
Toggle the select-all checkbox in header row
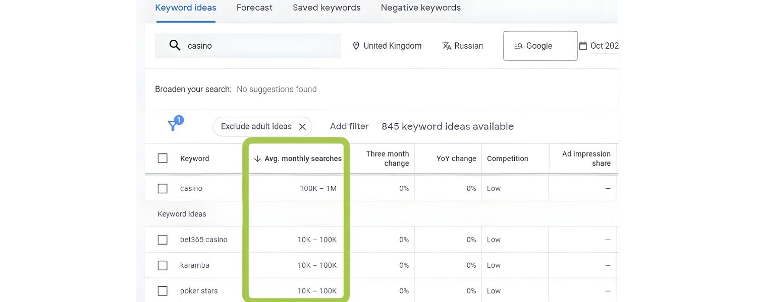coord(163,158)
